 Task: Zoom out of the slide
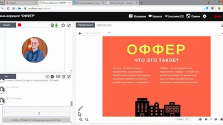[87, 119]
